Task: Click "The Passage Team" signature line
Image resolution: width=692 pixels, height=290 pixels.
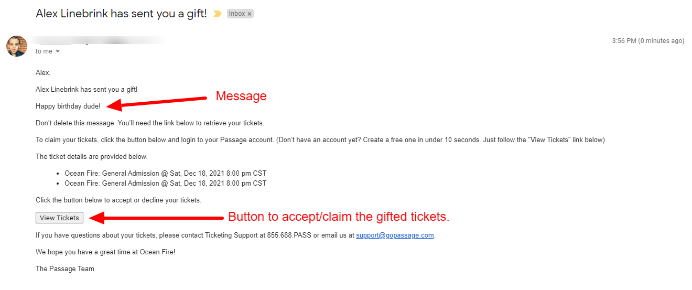Action: coord(65,268)
